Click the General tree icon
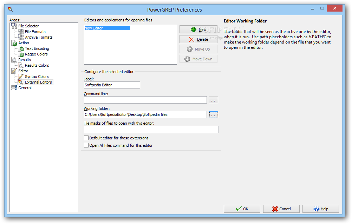The width and height of the screenshot is (352, 224). coord(14,87)
